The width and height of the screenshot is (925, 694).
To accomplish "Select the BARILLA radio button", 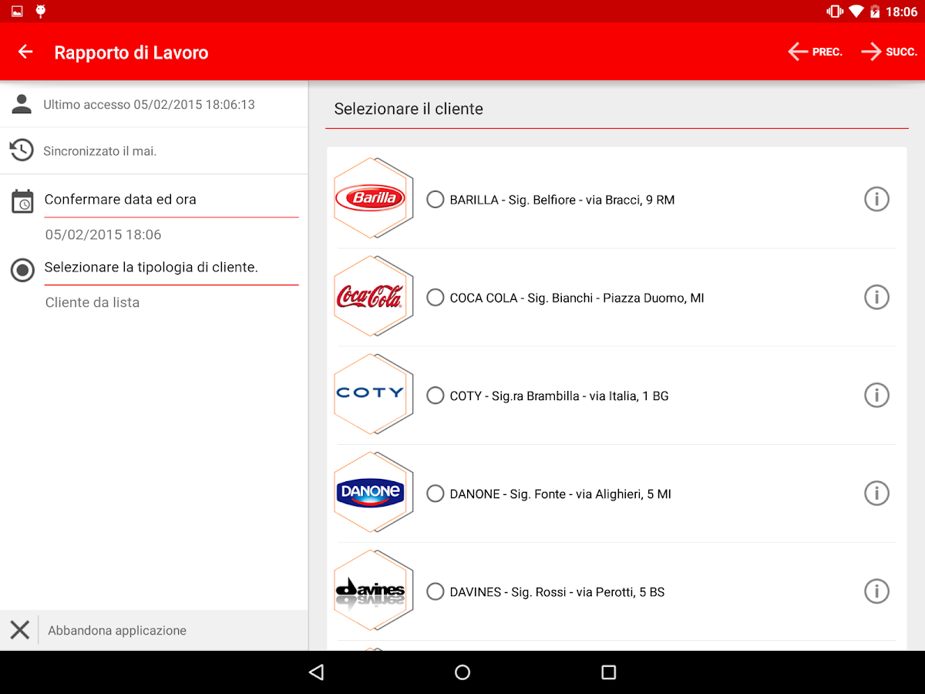I will pyautogui.click(x=435, y=199).
